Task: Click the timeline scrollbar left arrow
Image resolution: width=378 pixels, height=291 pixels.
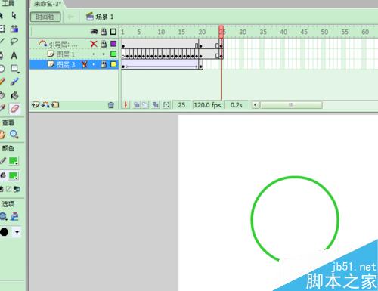Action: click(256, 105)
